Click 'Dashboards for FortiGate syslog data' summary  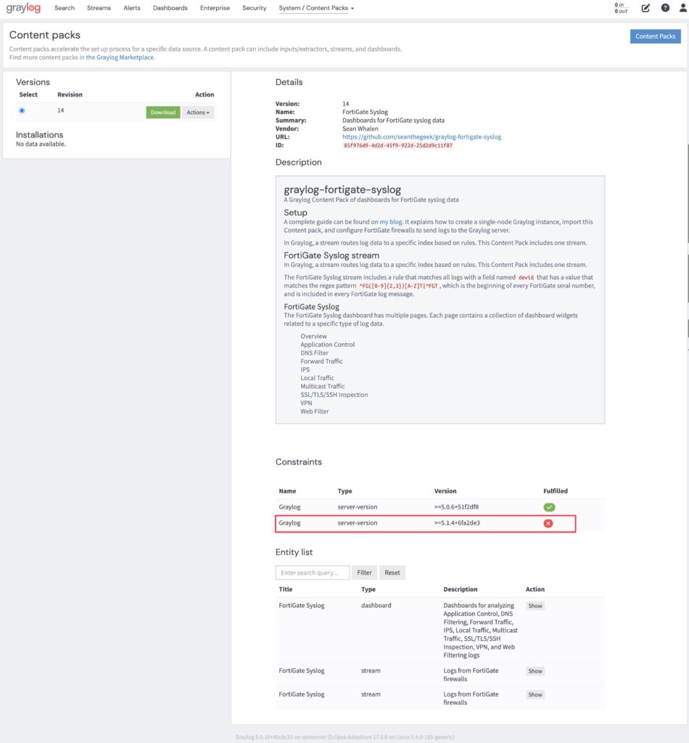click(x=394, y=120)
